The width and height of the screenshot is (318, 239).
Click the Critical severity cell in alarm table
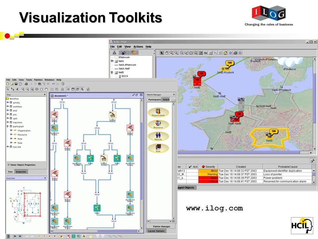pyautogui.click(x=208, y=182)
